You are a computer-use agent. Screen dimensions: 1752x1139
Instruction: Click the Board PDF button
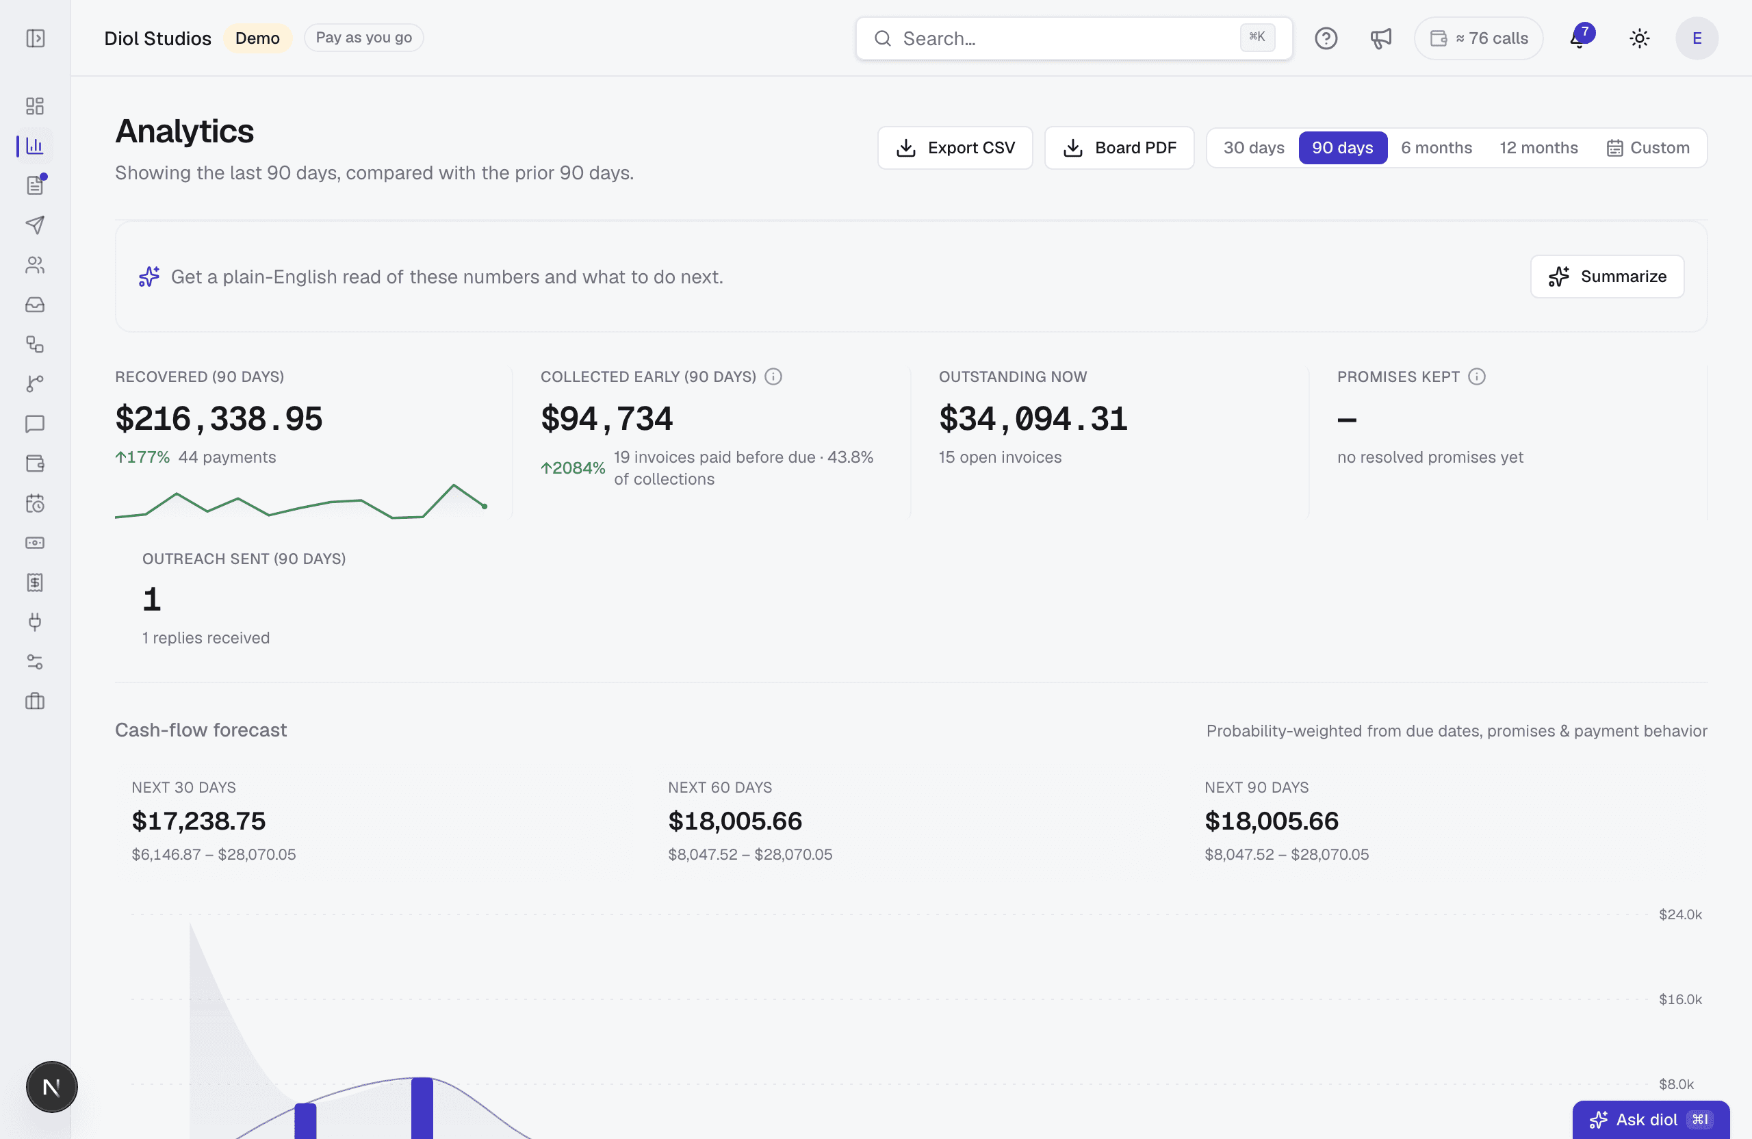tap(1119, 148)
